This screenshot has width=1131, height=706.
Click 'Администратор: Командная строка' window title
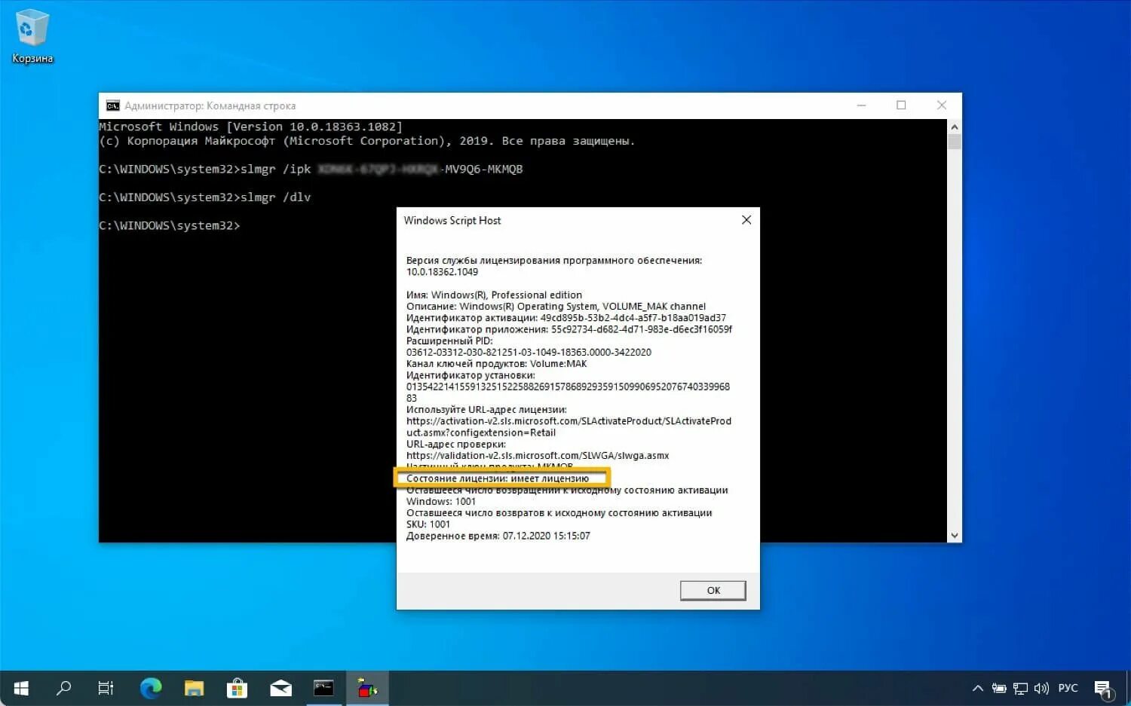pos(210,105)
